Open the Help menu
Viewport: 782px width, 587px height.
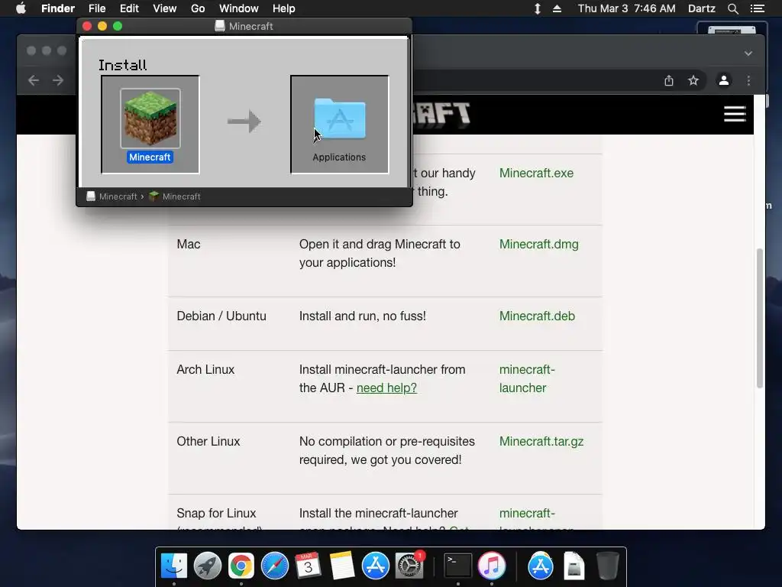(284, 8)
